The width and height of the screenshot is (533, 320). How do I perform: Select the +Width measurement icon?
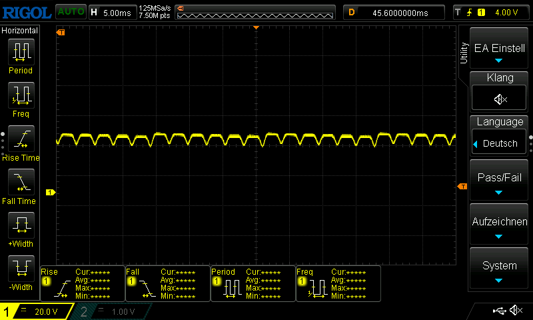pos(20,225)
